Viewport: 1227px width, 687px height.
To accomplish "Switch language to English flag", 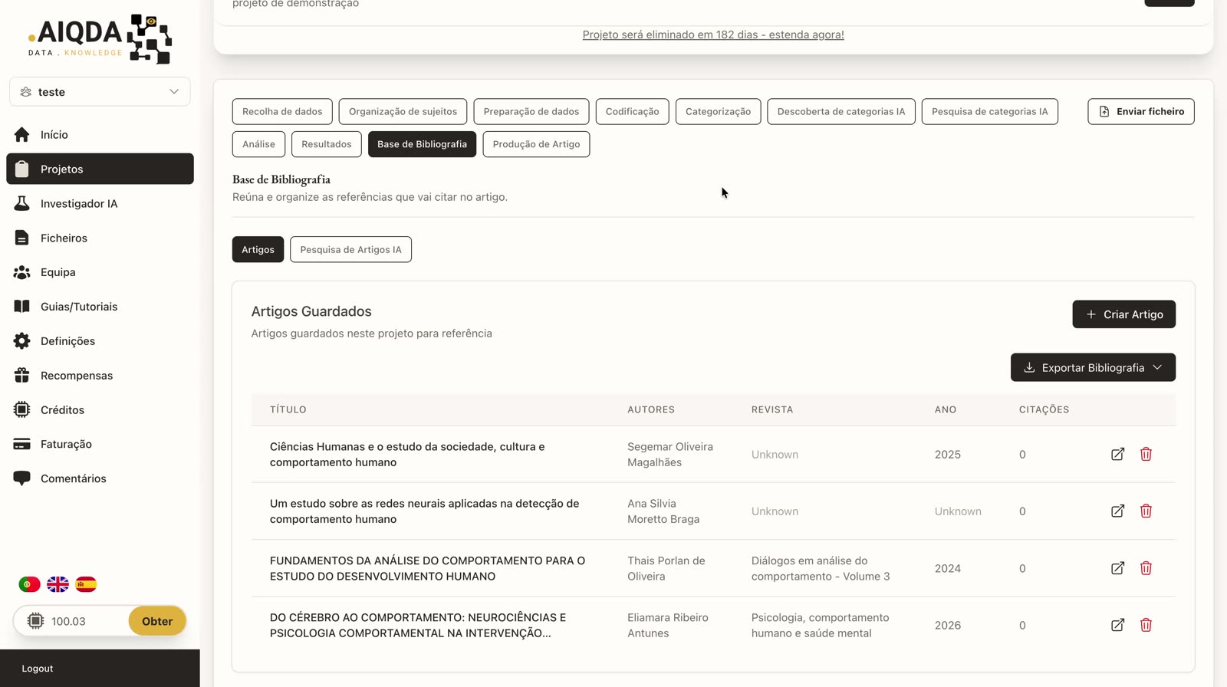I will coord(58,584).
